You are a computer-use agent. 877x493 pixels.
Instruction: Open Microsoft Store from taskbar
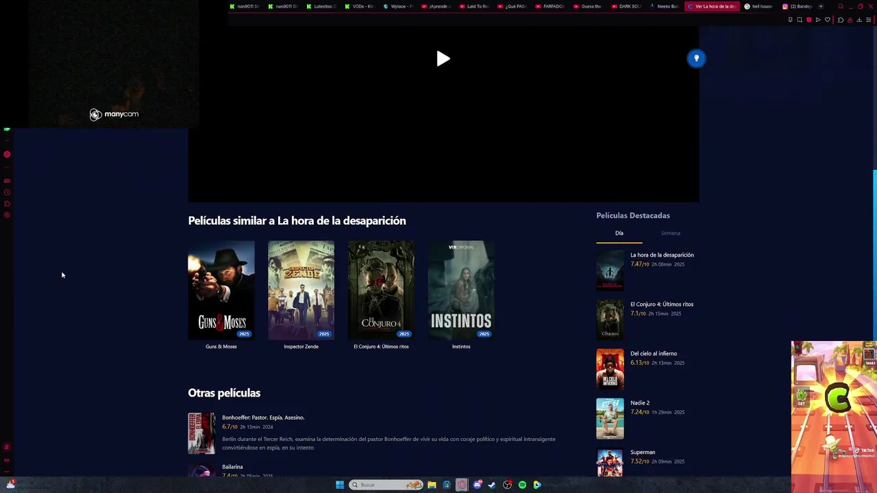tap(447, 485)
